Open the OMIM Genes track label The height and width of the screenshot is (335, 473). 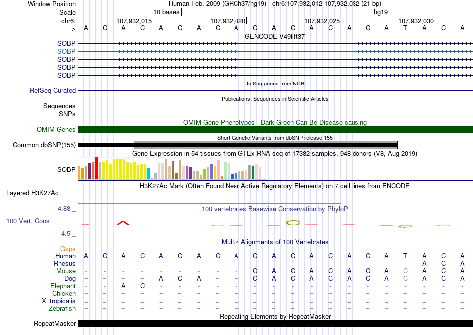pyautogui.click(x=56, y=130)
